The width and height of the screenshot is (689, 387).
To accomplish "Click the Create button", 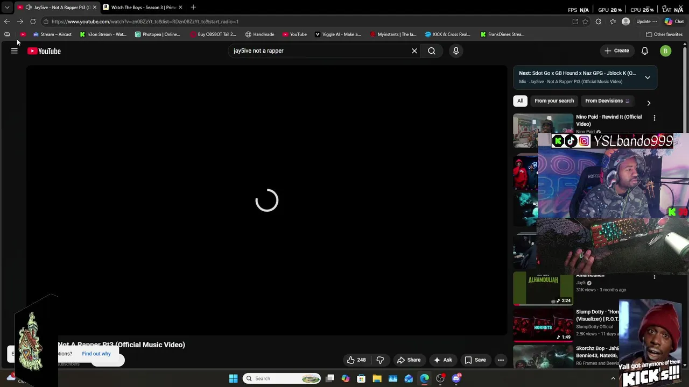I will 616,51.
